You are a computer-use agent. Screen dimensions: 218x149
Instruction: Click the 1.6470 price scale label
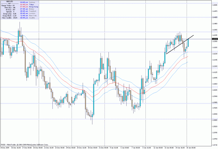coord(215,11)
